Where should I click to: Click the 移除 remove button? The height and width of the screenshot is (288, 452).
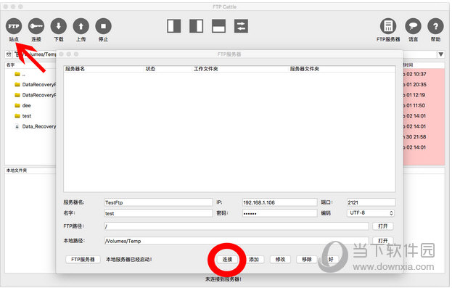coord(307,259)
